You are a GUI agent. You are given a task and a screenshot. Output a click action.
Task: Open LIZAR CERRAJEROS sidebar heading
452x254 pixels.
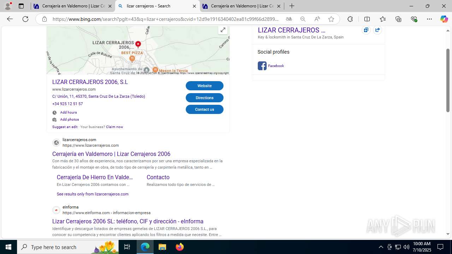point(291,30)
